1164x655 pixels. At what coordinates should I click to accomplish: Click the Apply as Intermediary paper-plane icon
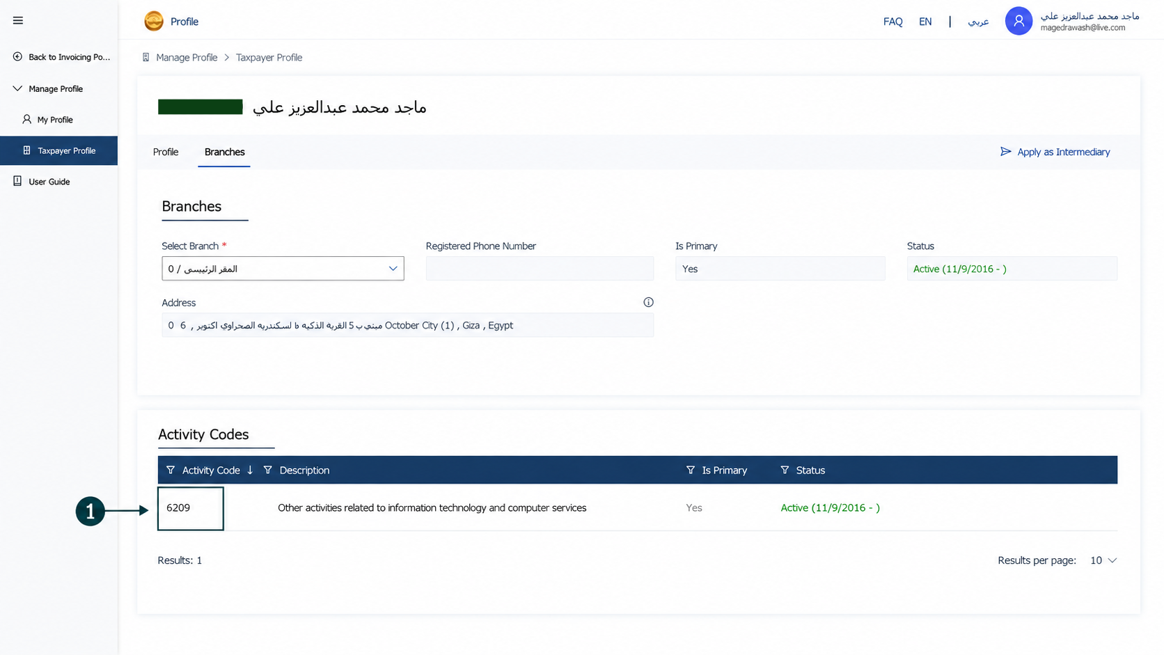coord(1005,152)
